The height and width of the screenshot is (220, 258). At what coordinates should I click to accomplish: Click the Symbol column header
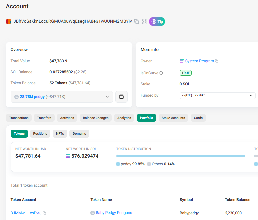pyautogui.click(x=186, y=200)
